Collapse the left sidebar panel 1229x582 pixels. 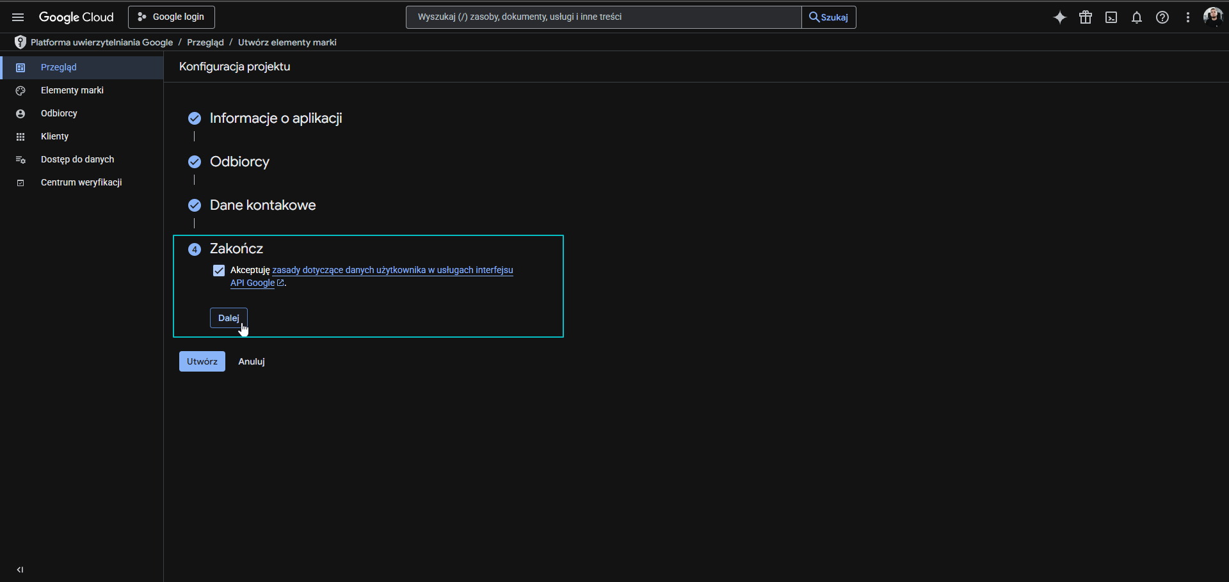tap(20, 569)
